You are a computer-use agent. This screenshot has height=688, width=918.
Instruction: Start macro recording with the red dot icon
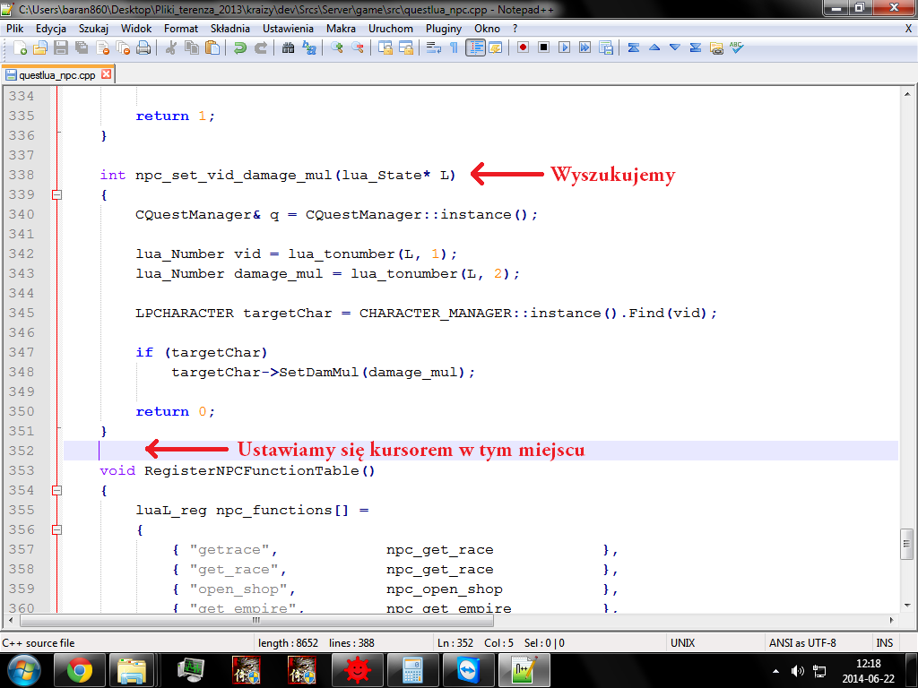[523, 48]
